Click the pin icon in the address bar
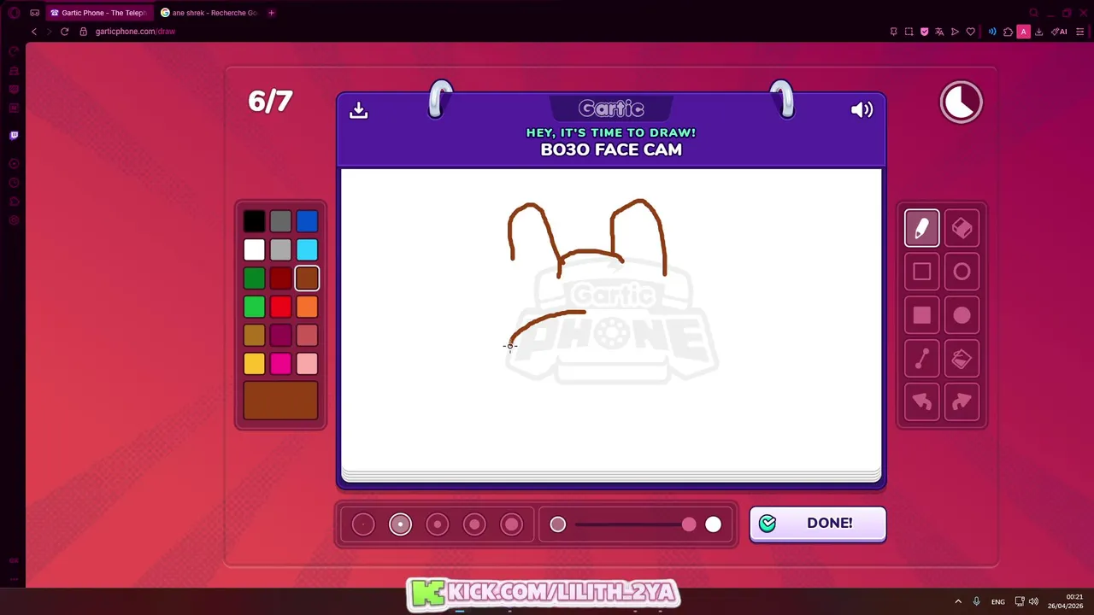1094x615 pixels. click(x=893, y=32)
